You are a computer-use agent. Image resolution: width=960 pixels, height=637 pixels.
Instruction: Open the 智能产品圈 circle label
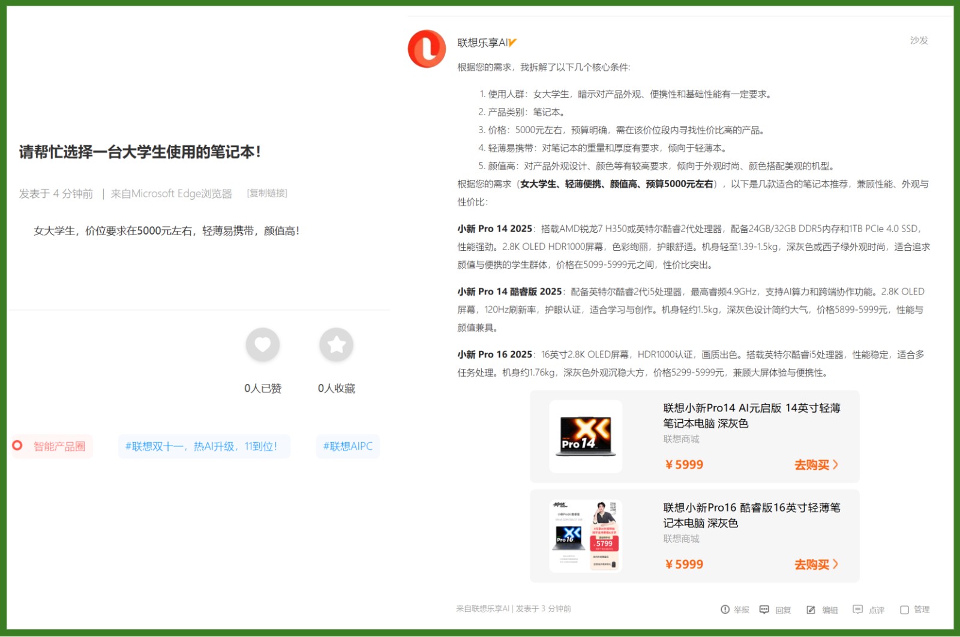click(x=59, y=446)
